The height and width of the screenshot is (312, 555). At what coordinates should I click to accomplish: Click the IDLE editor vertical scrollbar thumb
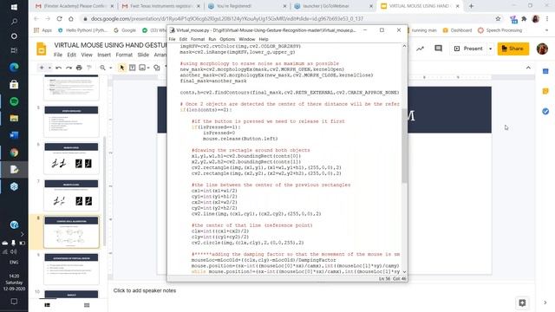coord(404,146)
